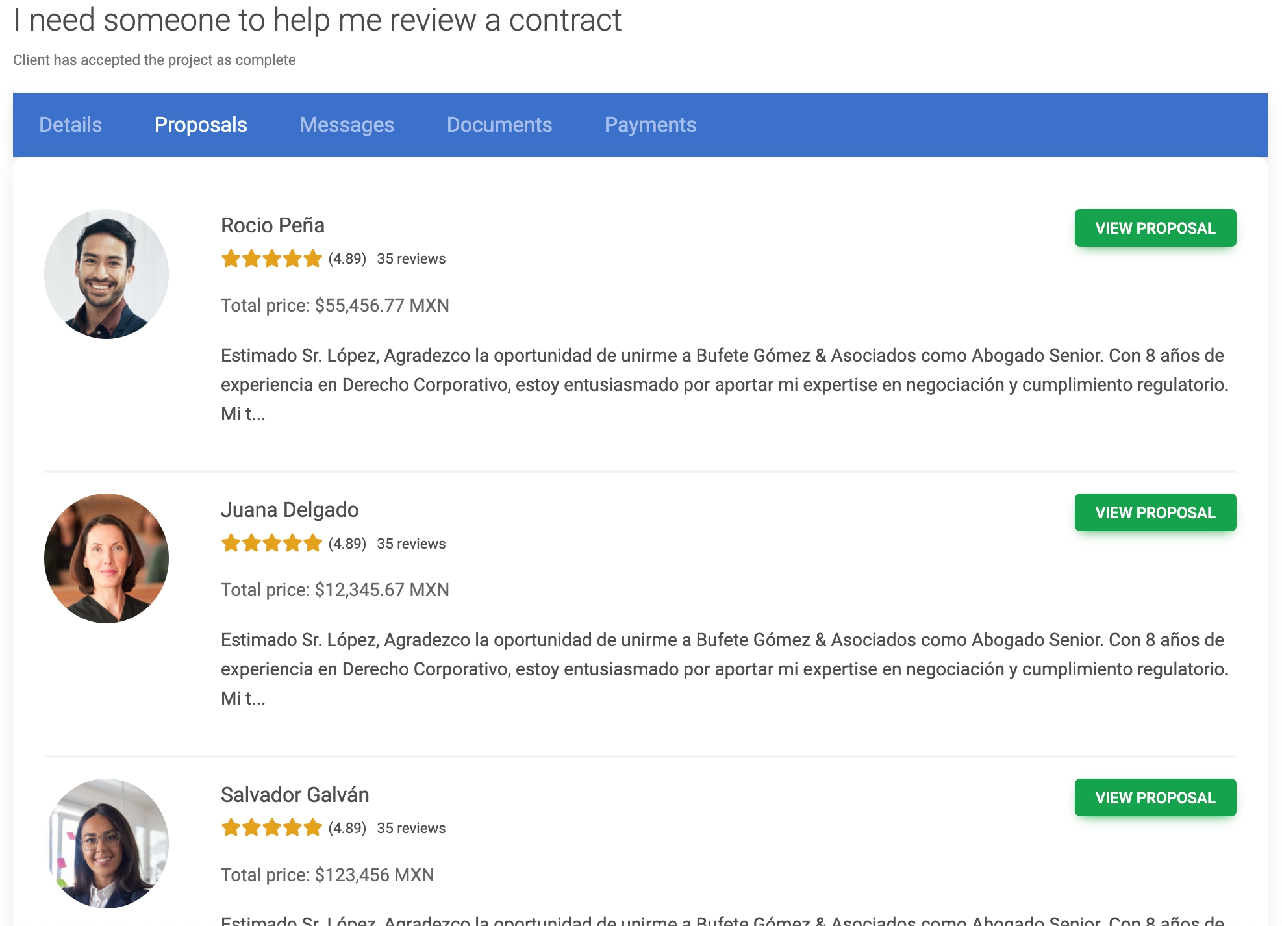The height and width of the screenshot is (926, 1282).
Task: Click the name Rocio Peña
Action: tap(273, 225)
